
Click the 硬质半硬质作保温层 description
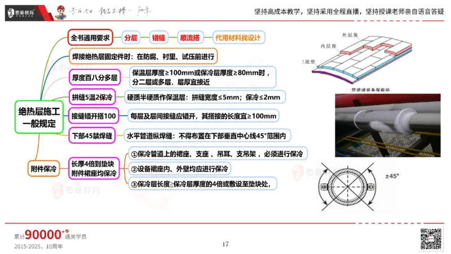tap(205, 97)
